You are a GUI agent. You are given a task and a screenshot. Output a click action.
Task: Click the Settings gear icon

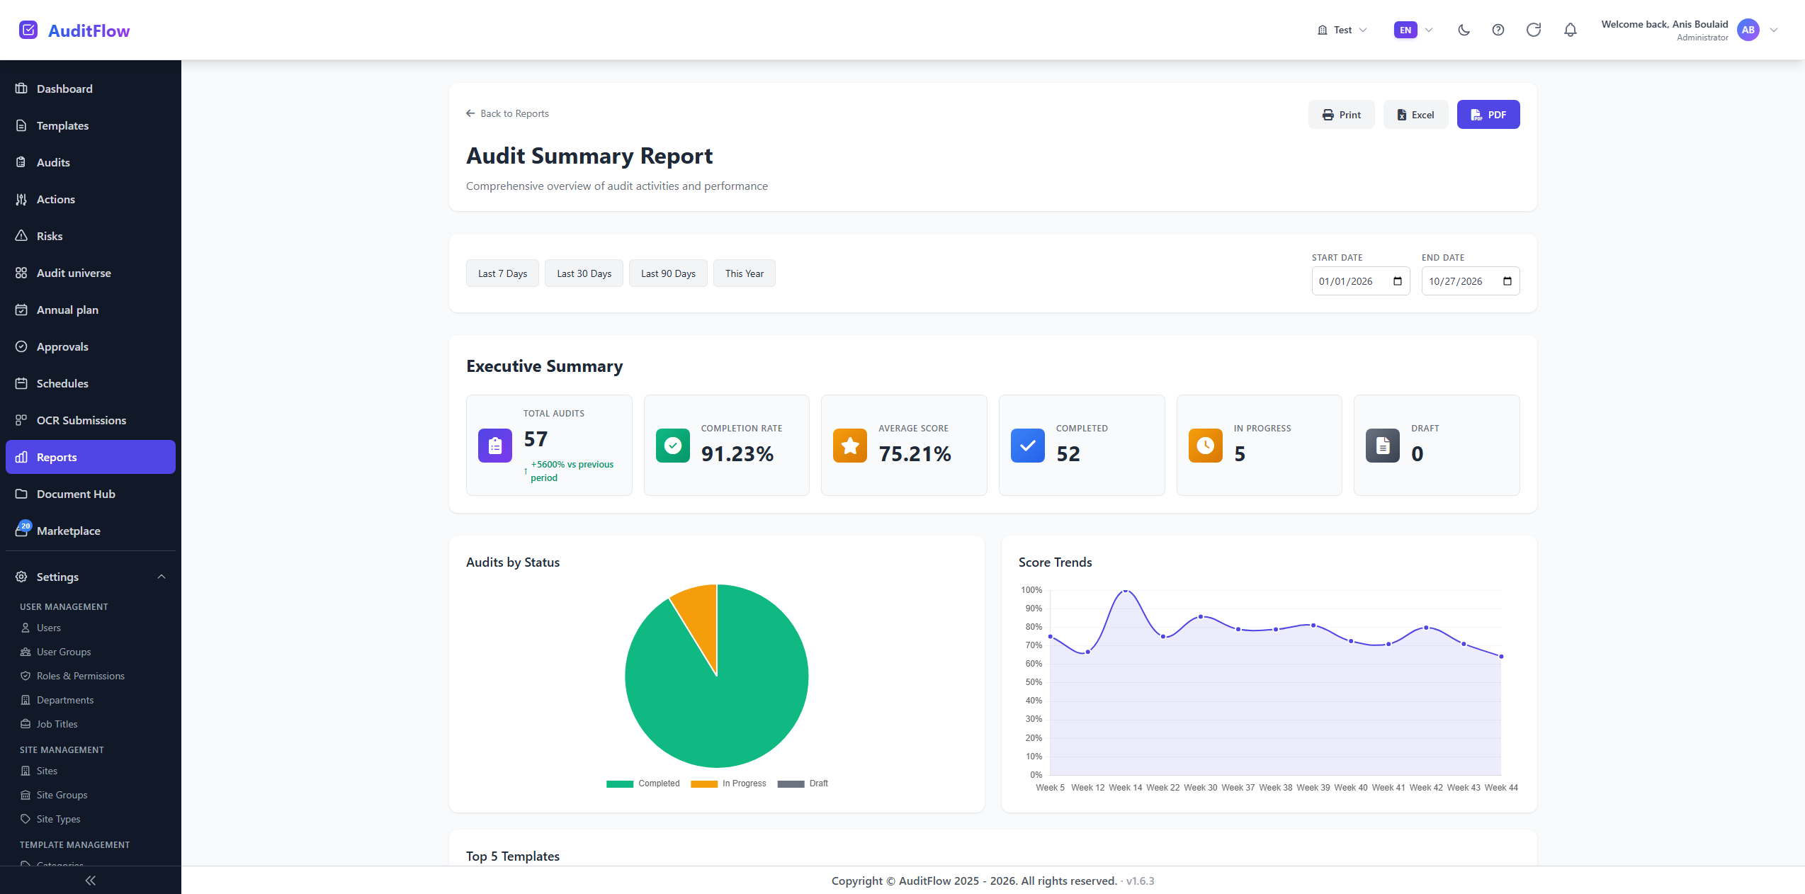coord(21,577)
